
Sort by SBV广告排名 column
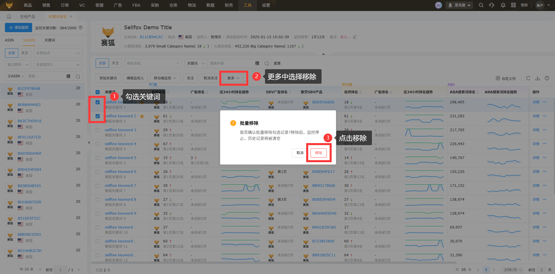[x=290, y=92]
